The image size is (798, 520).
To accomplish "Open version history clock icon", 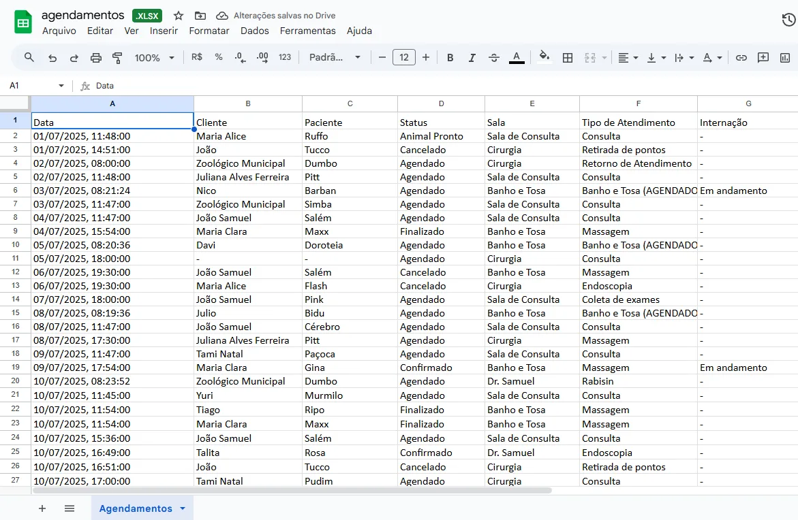I will (x=788, y=20).
